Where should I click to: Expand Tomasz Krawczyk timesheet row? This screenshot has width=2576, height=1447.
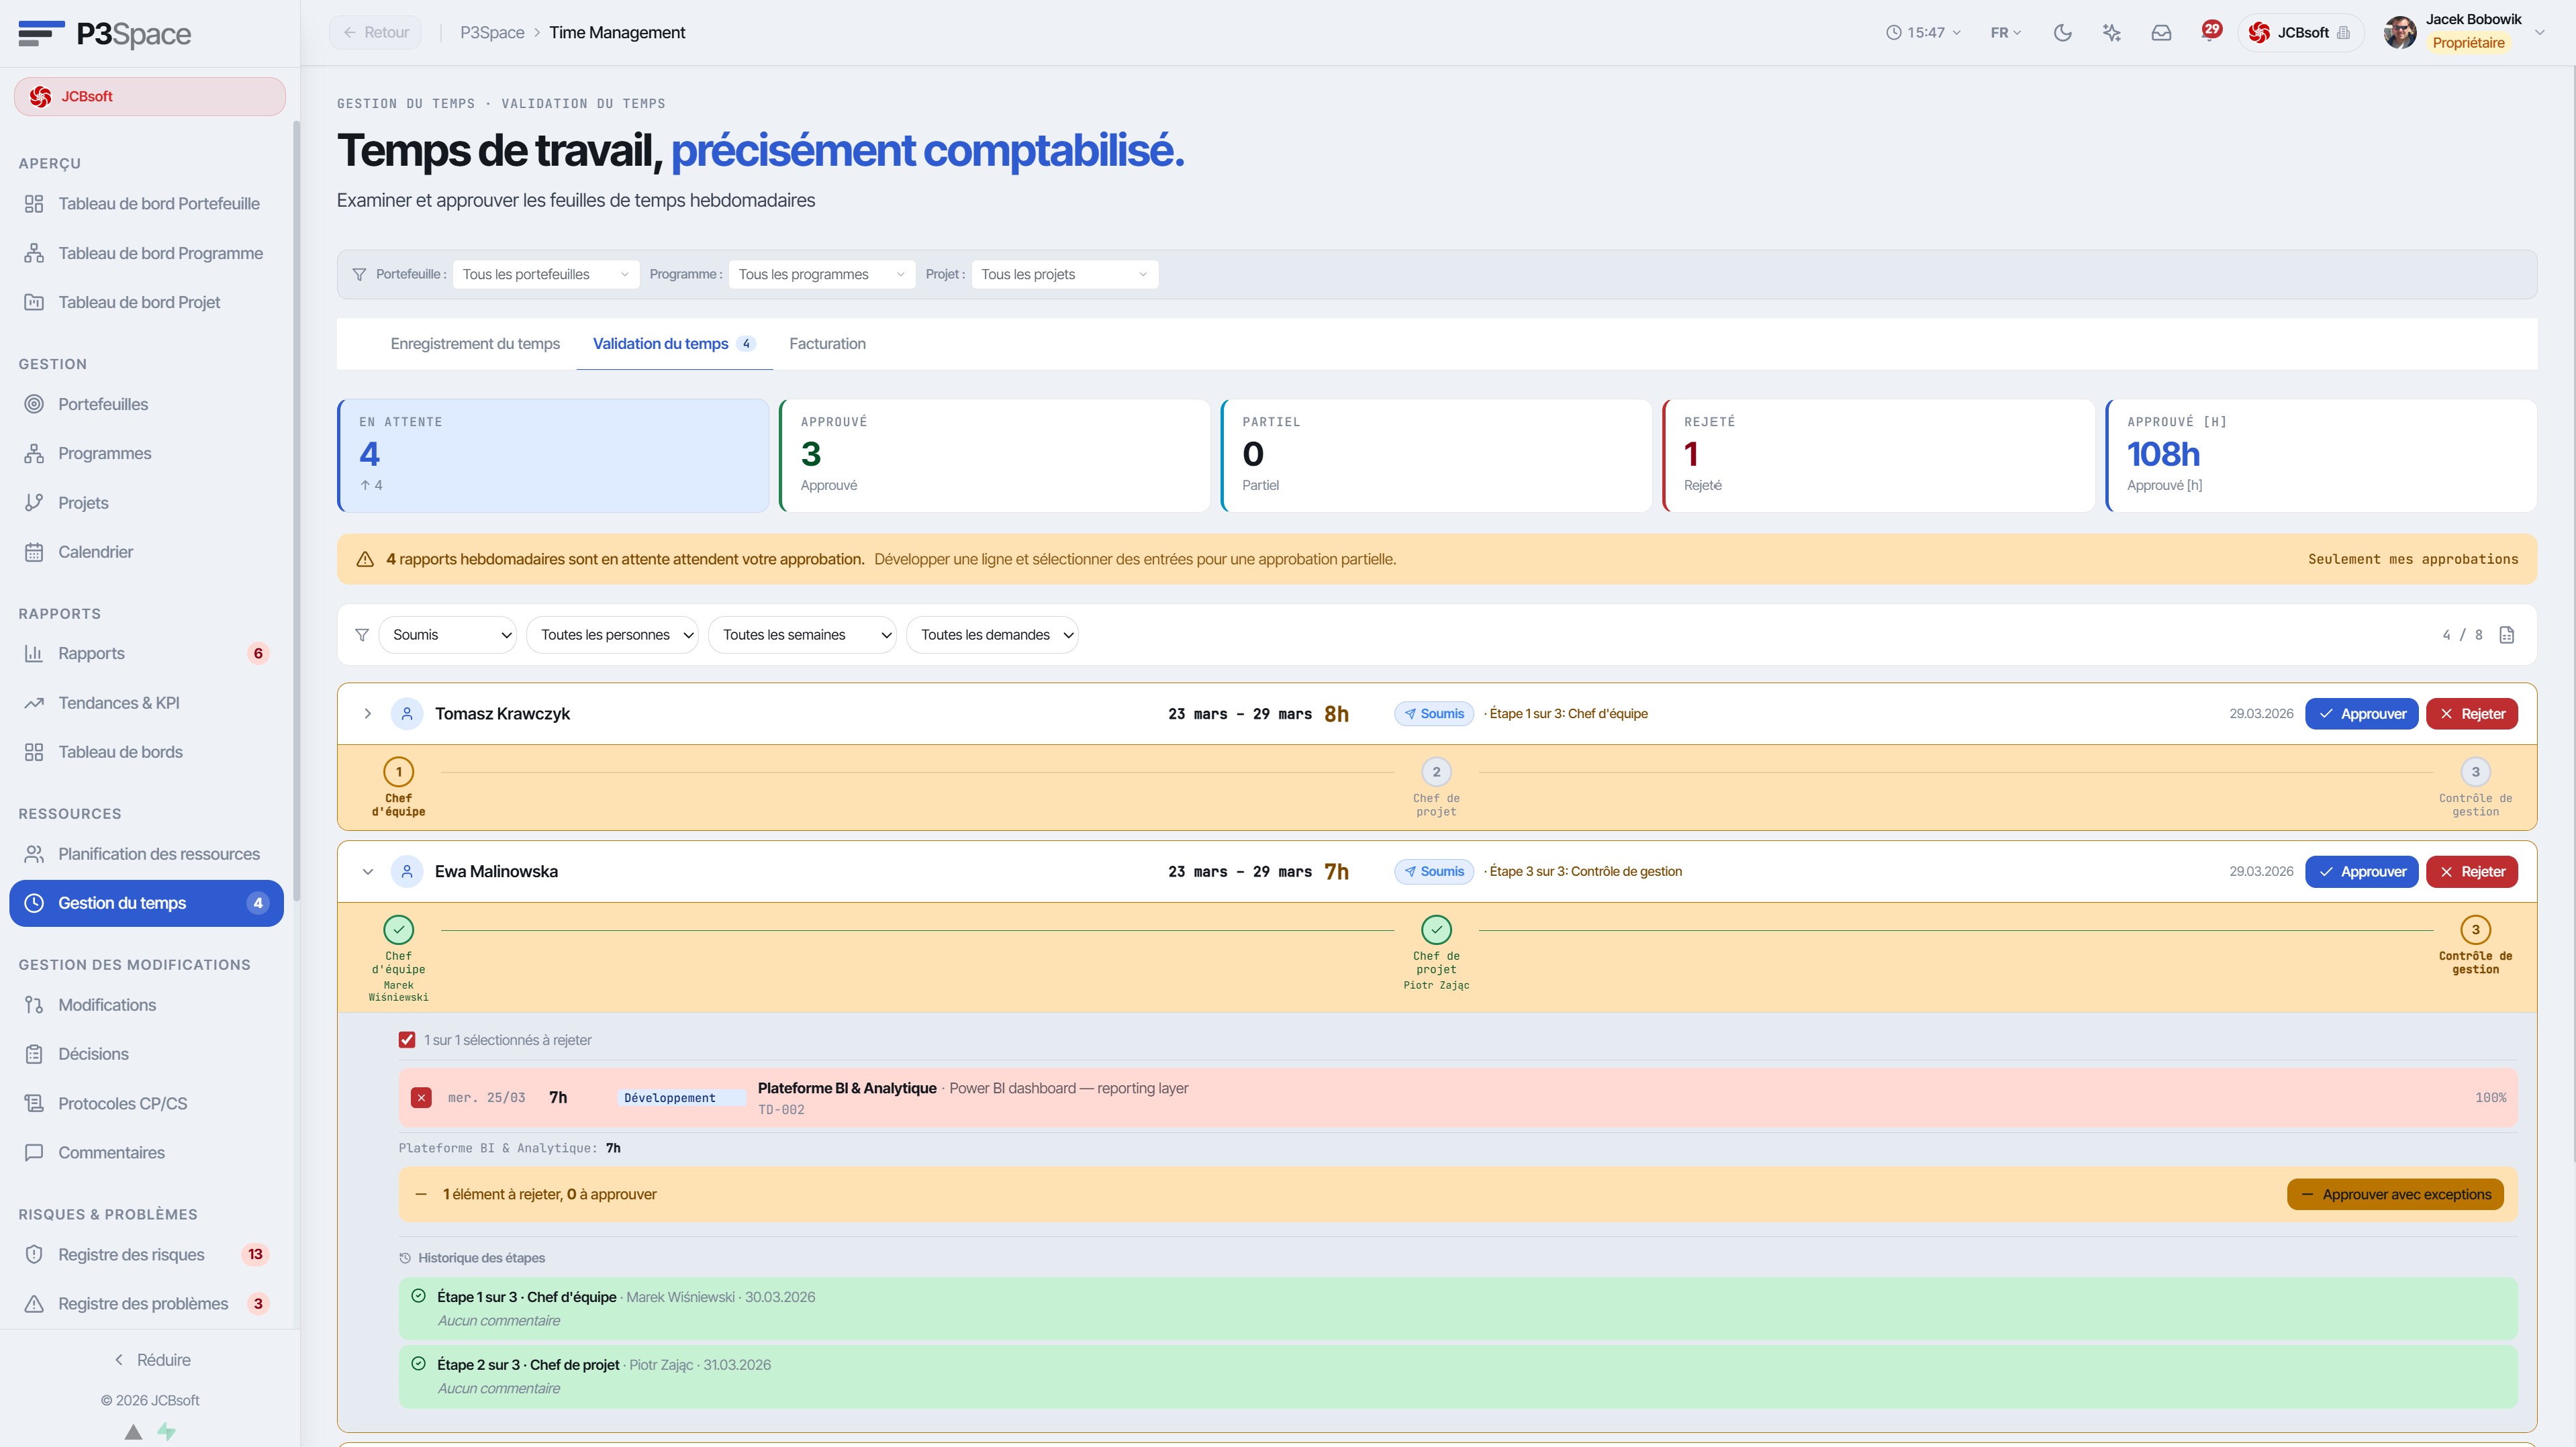(367, 714)
